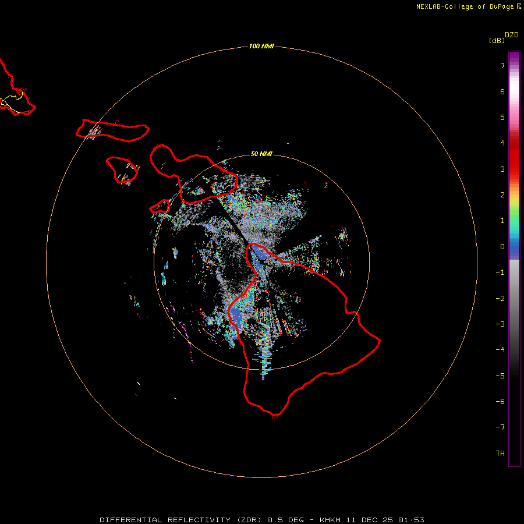Click the -1 value on the colorbar
The width and height of the screenshot is (524, 524).
[500, 272]
